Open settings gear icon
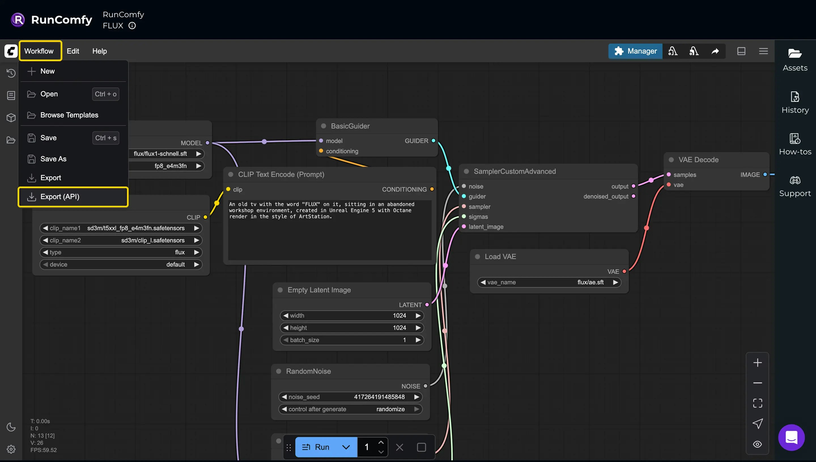Screen dimensions: 816x462 point(11,449)
